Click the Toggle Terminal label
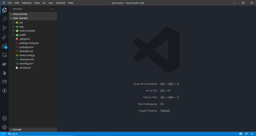Screen dimensions: 256x136 point(148,111)
